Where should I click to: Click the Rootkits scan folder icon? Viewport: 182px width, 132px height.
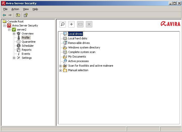coord(65,66)
